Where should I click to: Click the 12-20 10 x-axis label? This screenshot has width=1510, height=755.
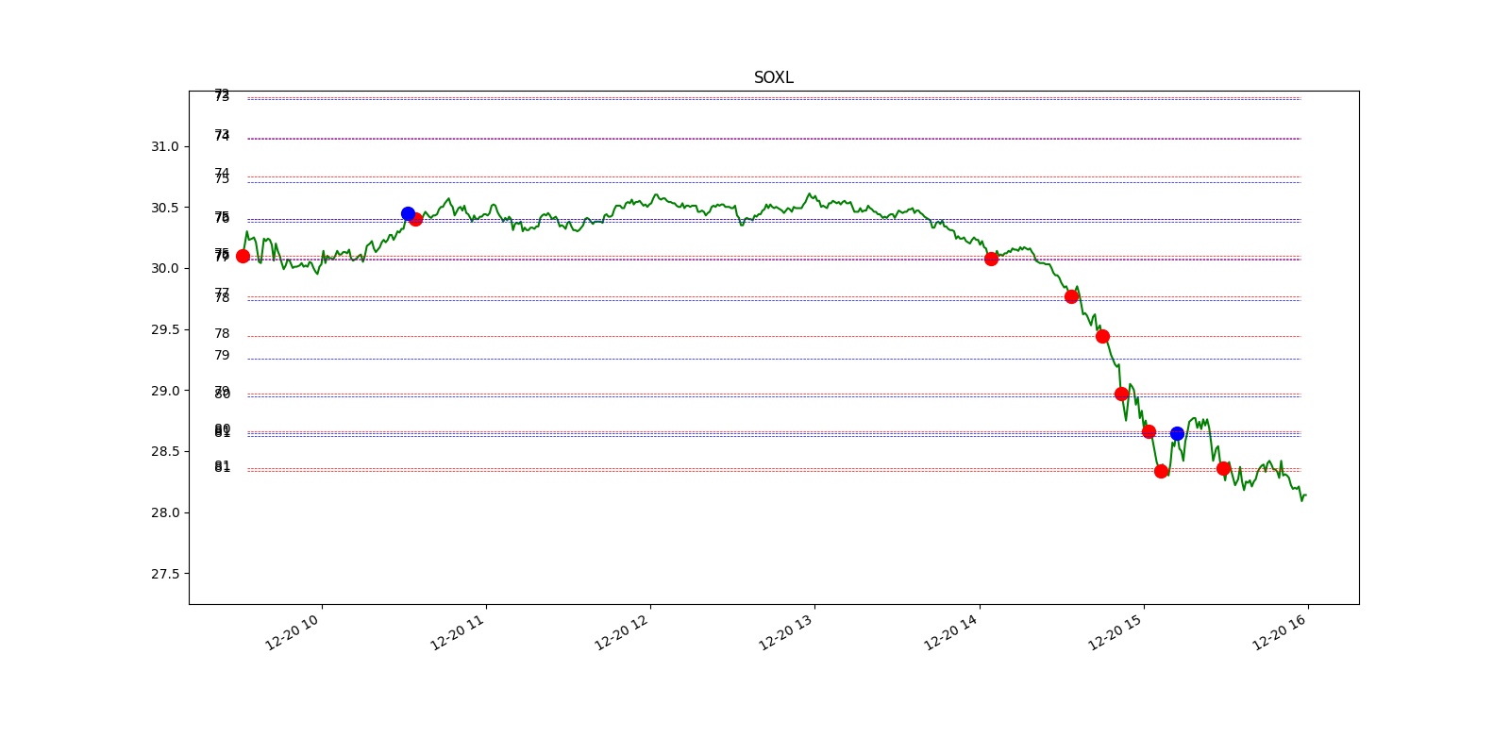(292, 631)
